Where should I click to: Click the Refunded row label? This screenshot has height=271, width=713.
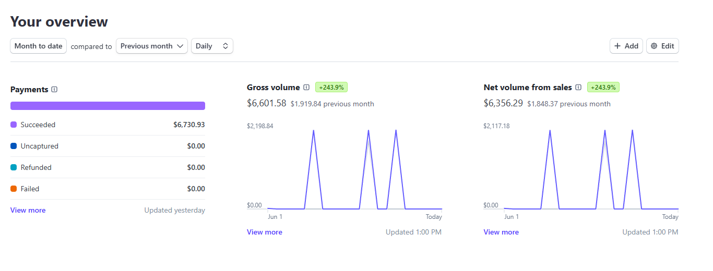tap(36, 168)
